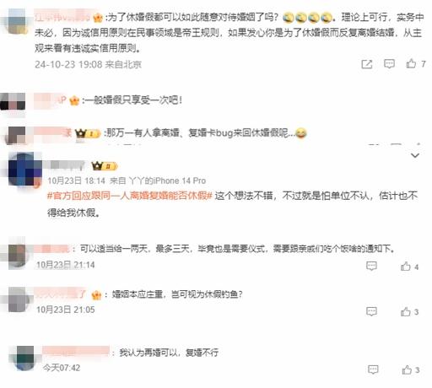Image resolution: width=432 pixels, height=388 pixels.
Task: Open avatar of the 21:14 commenter
Action: click(x=18, y=256)
